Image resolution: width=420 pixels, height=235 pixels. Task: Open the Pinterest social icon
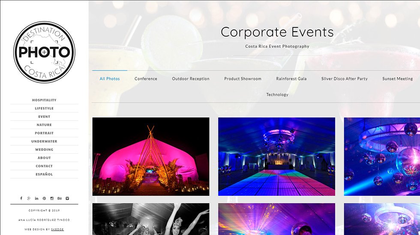[44, 198]
